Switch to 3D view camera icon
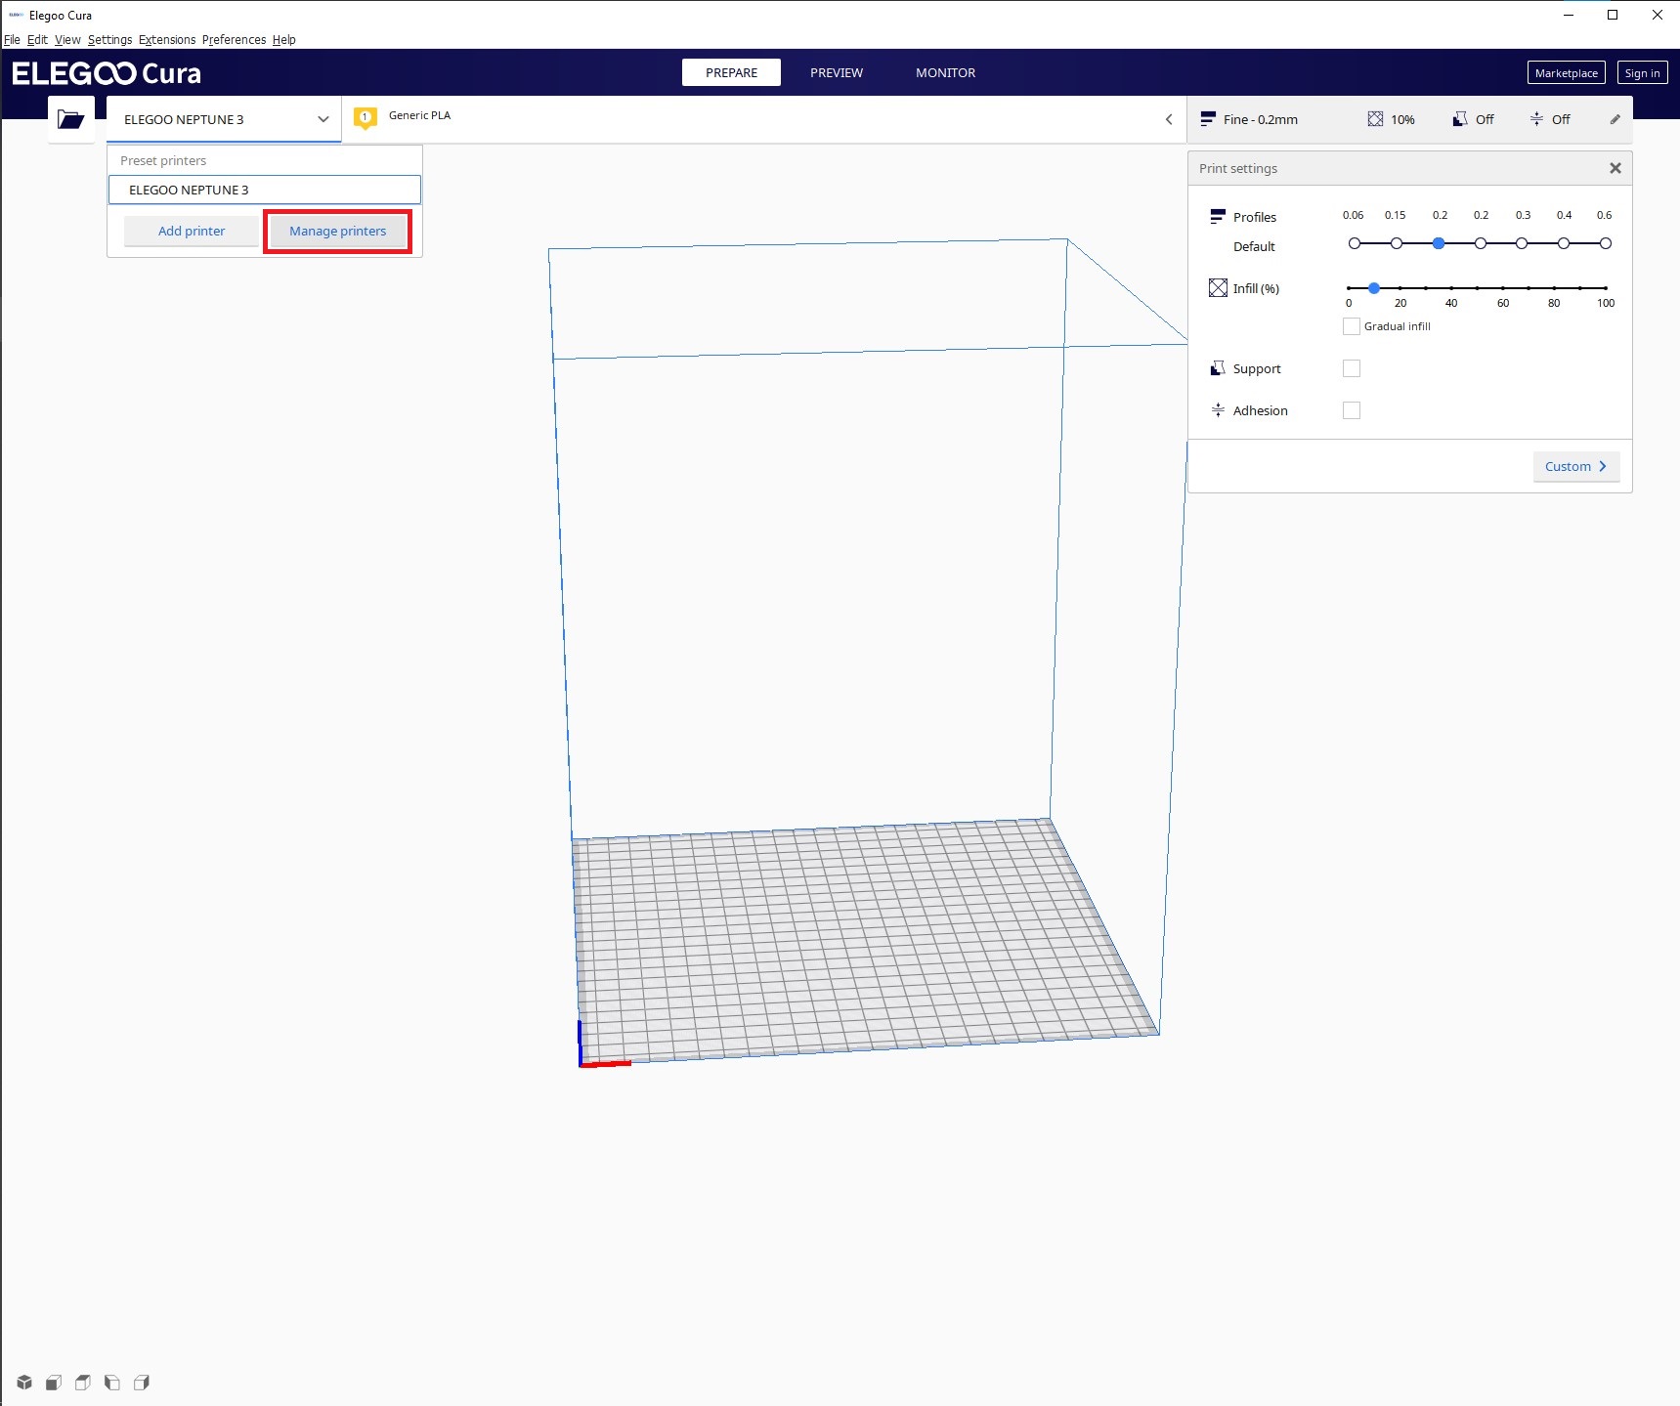Screen dimensions: 1680x1406 tap(24, 1383)
